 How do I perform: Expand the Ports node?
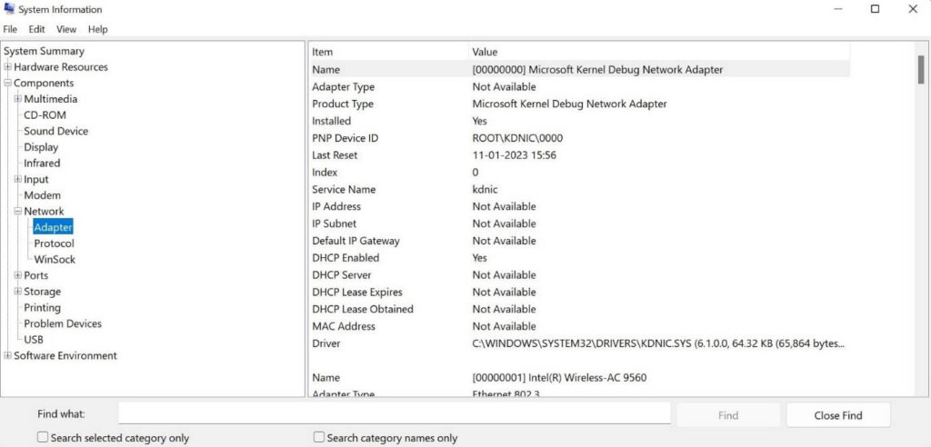pos(18,275)
